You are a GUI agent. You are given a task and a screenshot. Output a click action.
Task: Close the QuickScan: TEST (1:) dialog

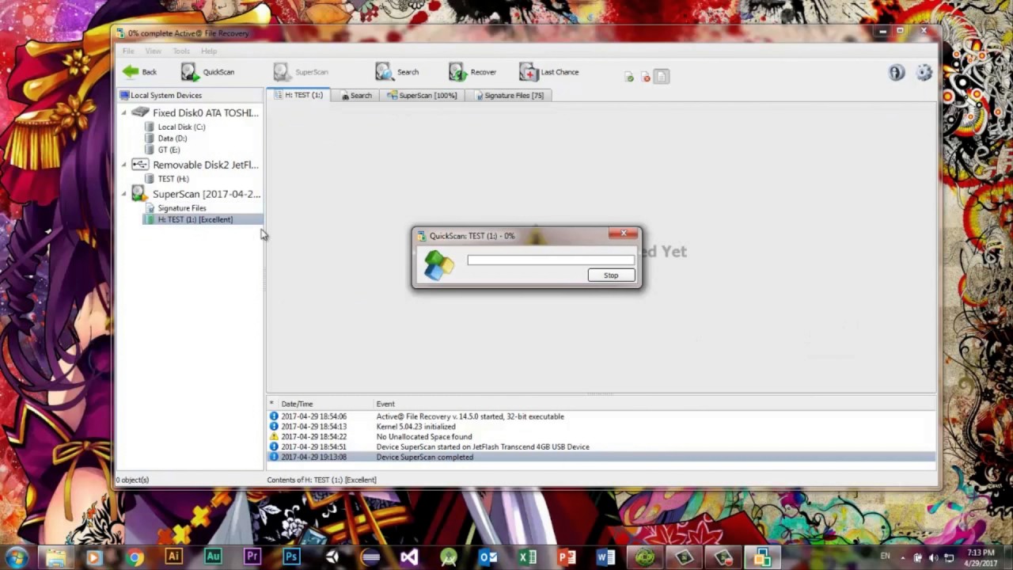coord(624,234)
